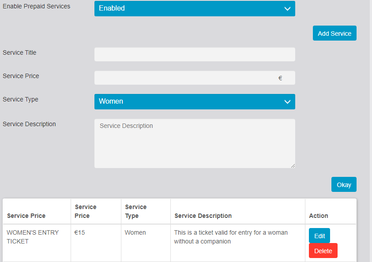Screen dimensions: 372x262
Task: Click the chevron arrow on the Enabled dropdown
Action: pyautogui.click(x=287, y=8)
